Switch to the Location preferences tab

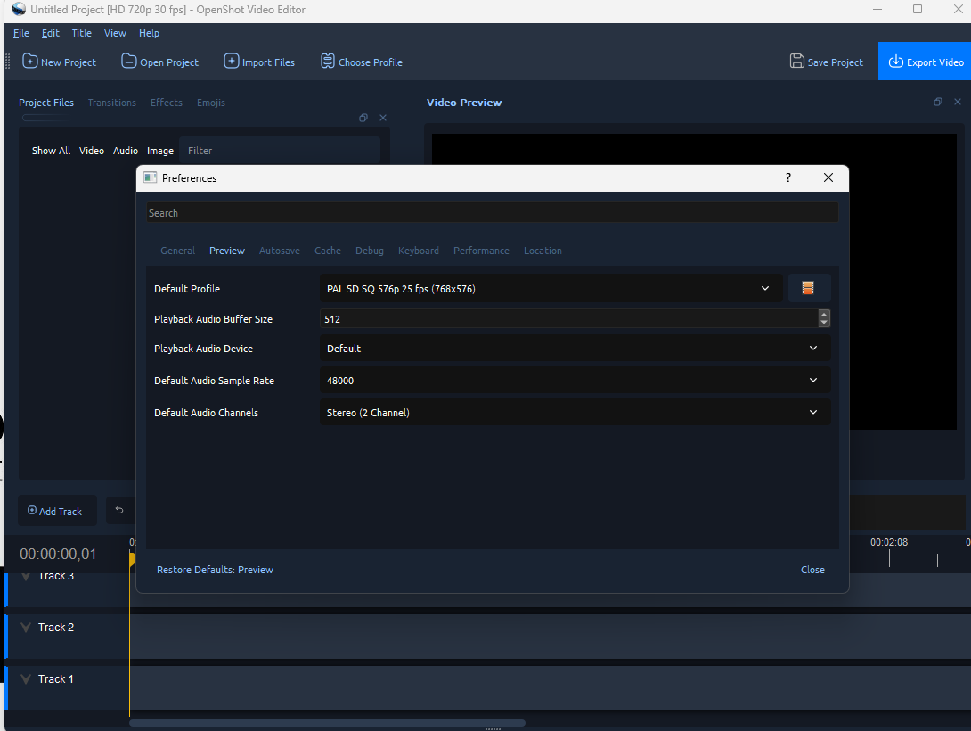pyautogui.click(x=543, y=251)
